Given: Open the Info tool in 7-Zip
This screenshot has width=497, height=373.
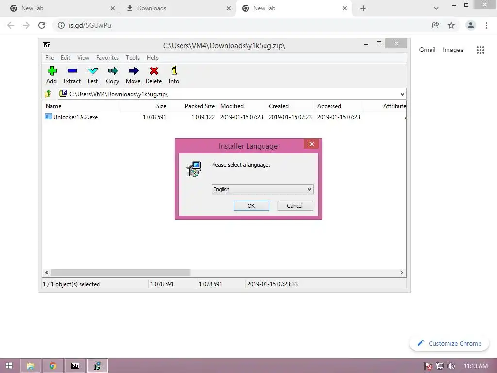Looking at the screenshot, I should [174, 70].
